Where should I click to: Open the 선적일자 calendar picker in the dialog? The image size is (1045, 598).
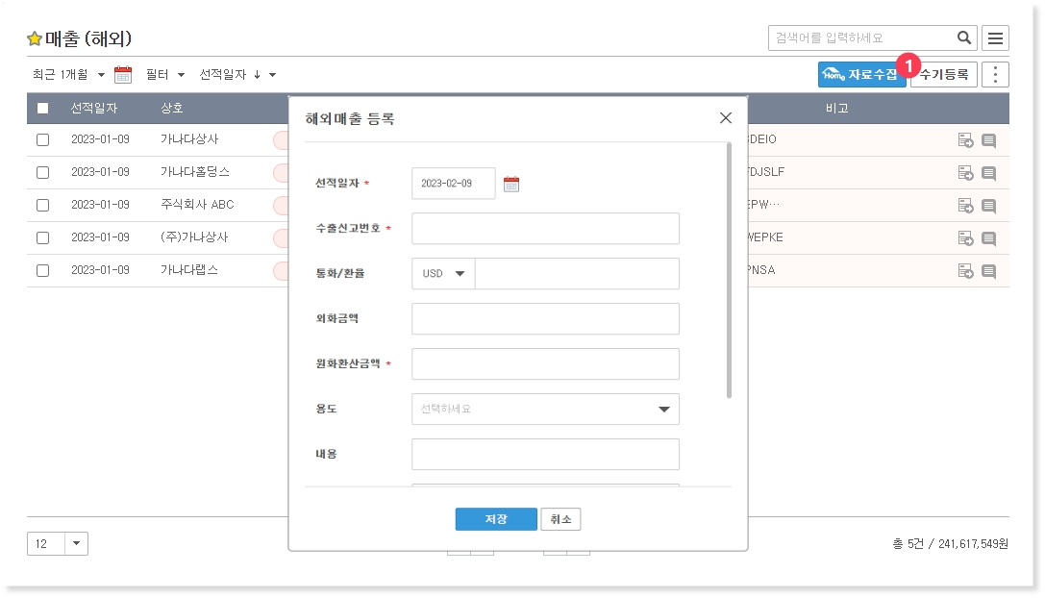coord(511,184)
